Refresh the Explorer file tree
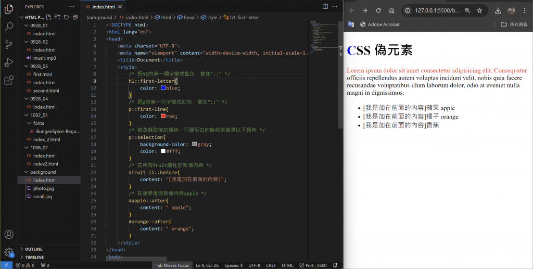This screenshot has height=269, width=533. pos(66,17)
